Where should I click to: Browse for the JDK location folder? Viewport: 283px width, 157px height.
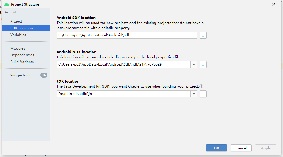pos(203,94)
